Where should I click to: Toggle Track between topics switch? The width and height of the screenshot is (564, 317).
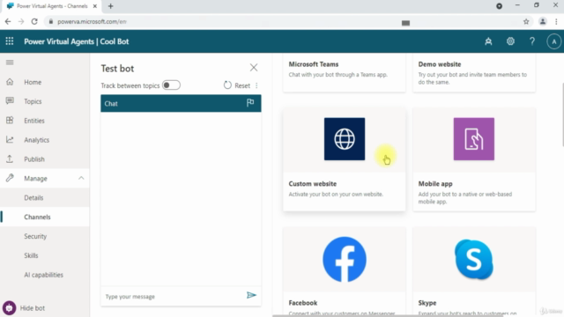click(171, 85)
